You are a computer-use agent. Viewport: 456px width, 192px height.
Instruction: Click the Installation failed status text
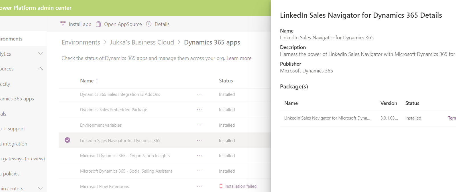click(x=241, y=186)
